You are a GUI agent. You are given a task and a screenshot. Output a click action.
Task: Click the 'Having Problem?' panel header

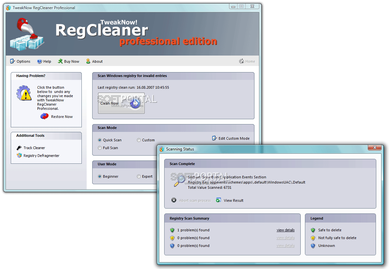click(x=46, y=76)
